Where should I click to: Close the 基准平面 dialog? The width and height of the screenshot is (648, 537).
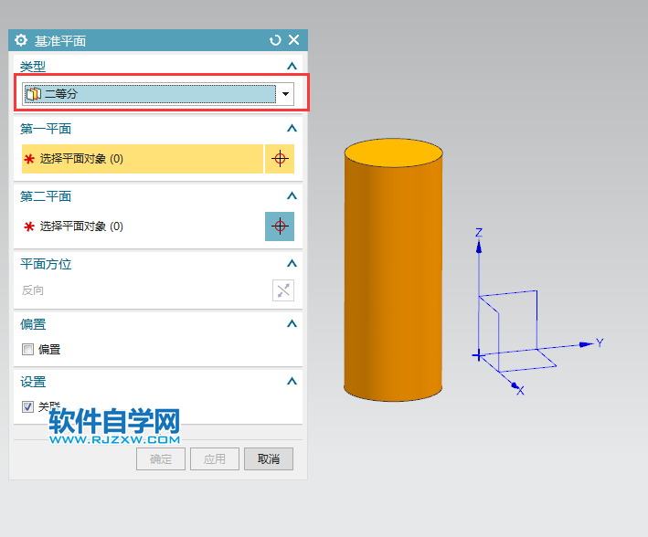pyautogui.click(x=293, y=39)
